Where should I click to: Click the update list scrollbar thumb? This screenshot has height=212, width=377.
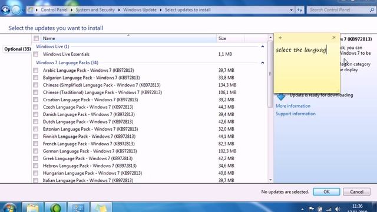coord(270,74)
